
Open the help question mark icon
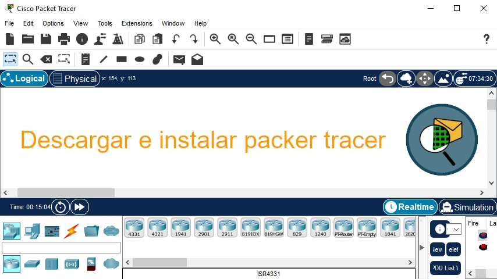tap(486, 39)
